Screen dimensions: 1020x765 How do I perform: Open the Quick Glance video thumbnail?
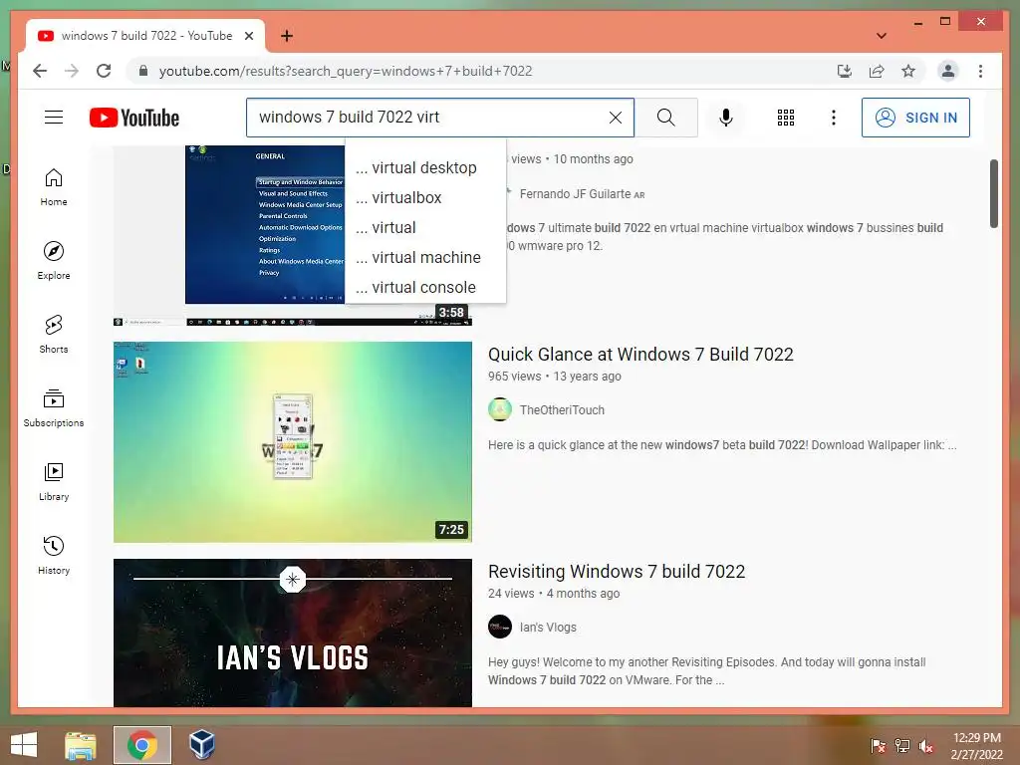[293, 442]
